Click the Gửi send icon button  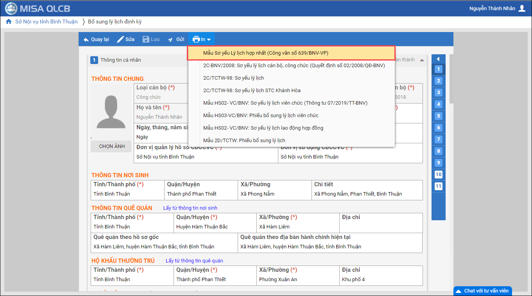[176, 39]
